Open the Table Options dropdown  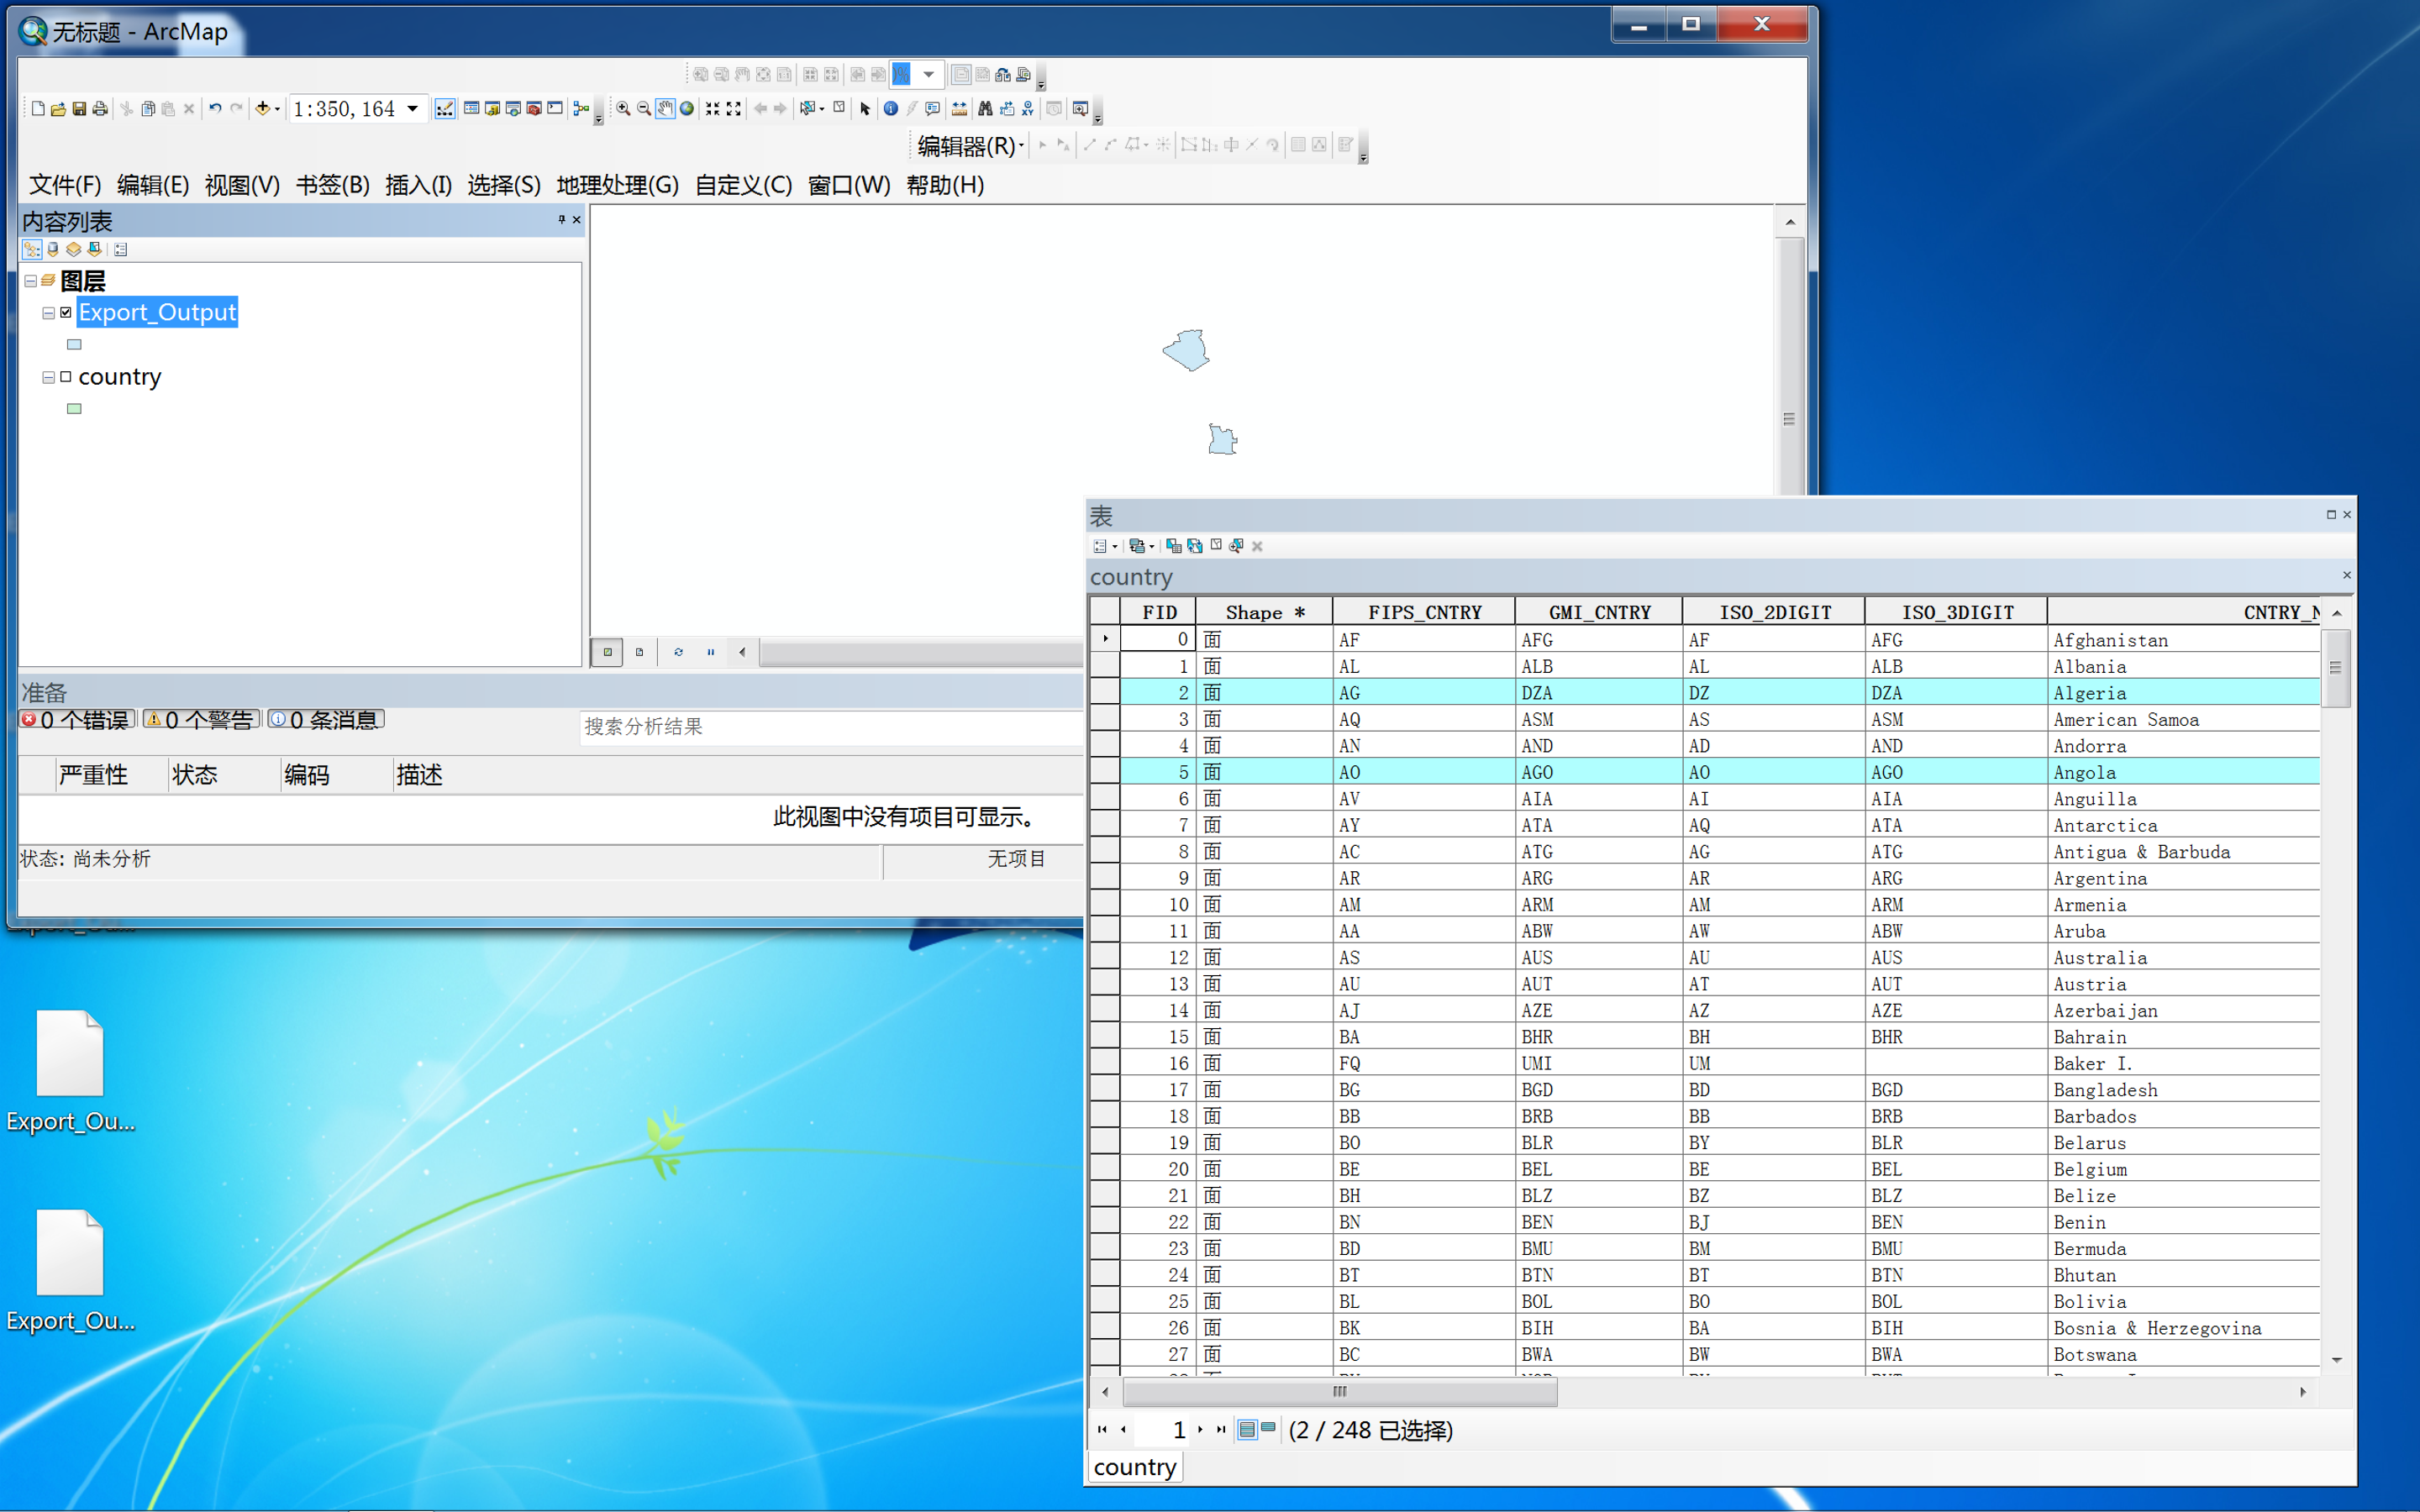(1104, 546)
